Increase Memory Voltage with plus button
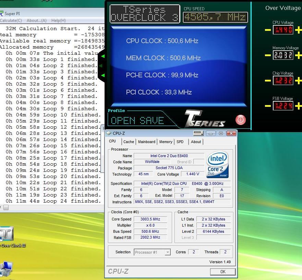This screenshot has height=280, width=302. pyautogui.click(x=298, y=55)
